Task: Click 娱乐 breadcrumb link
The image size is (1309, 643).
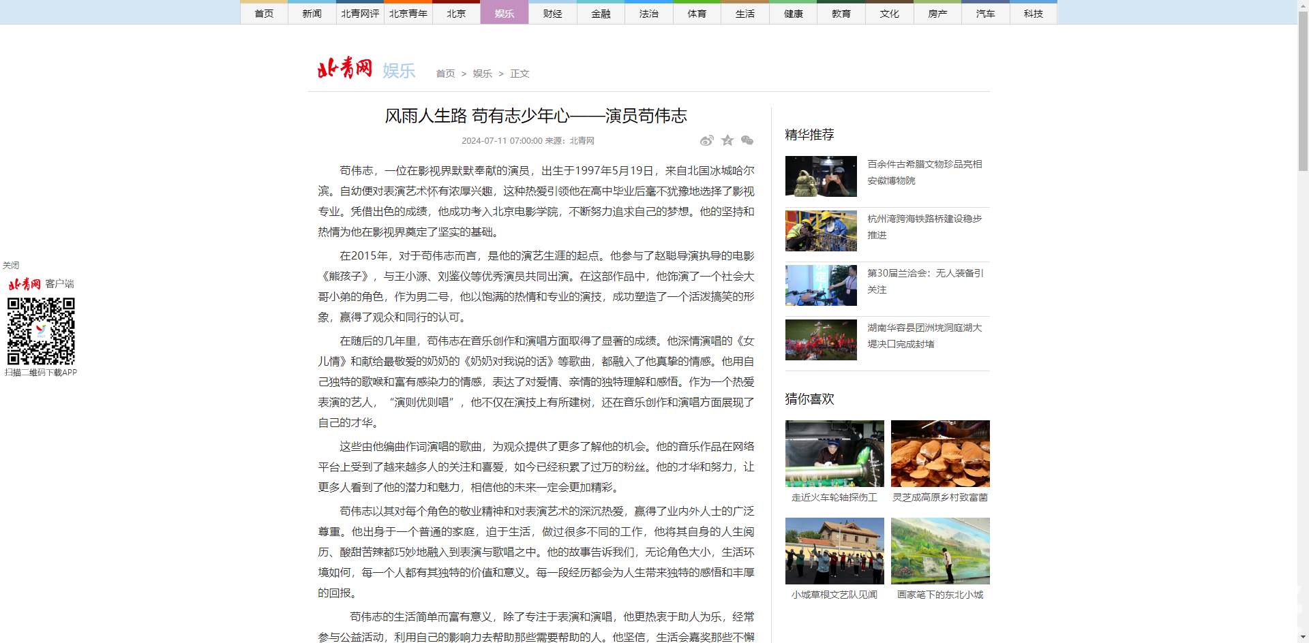Action: (x=482, y=74)
